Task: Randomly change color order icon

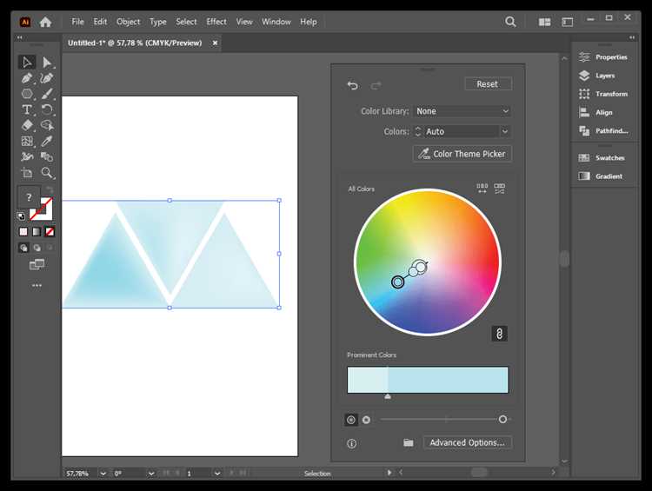Action: [x=482, y=189]
